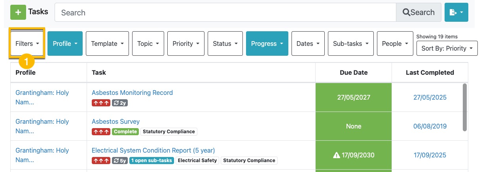Open the Filters dropdown
The height and width of the screenshot is (172, 479).
coord(27,43)
